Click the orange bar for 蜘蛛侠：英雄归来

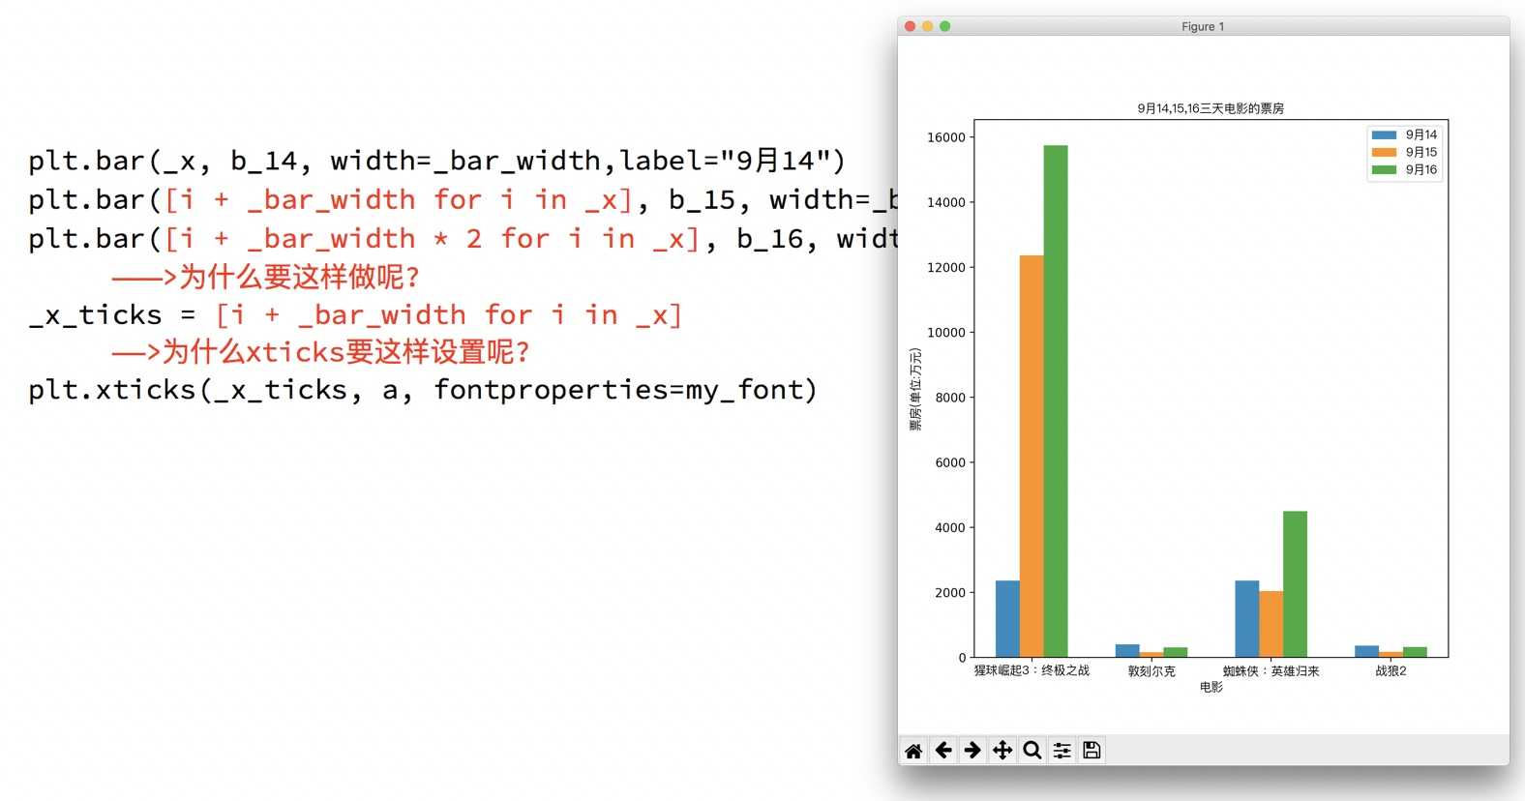click(1271, 625)
